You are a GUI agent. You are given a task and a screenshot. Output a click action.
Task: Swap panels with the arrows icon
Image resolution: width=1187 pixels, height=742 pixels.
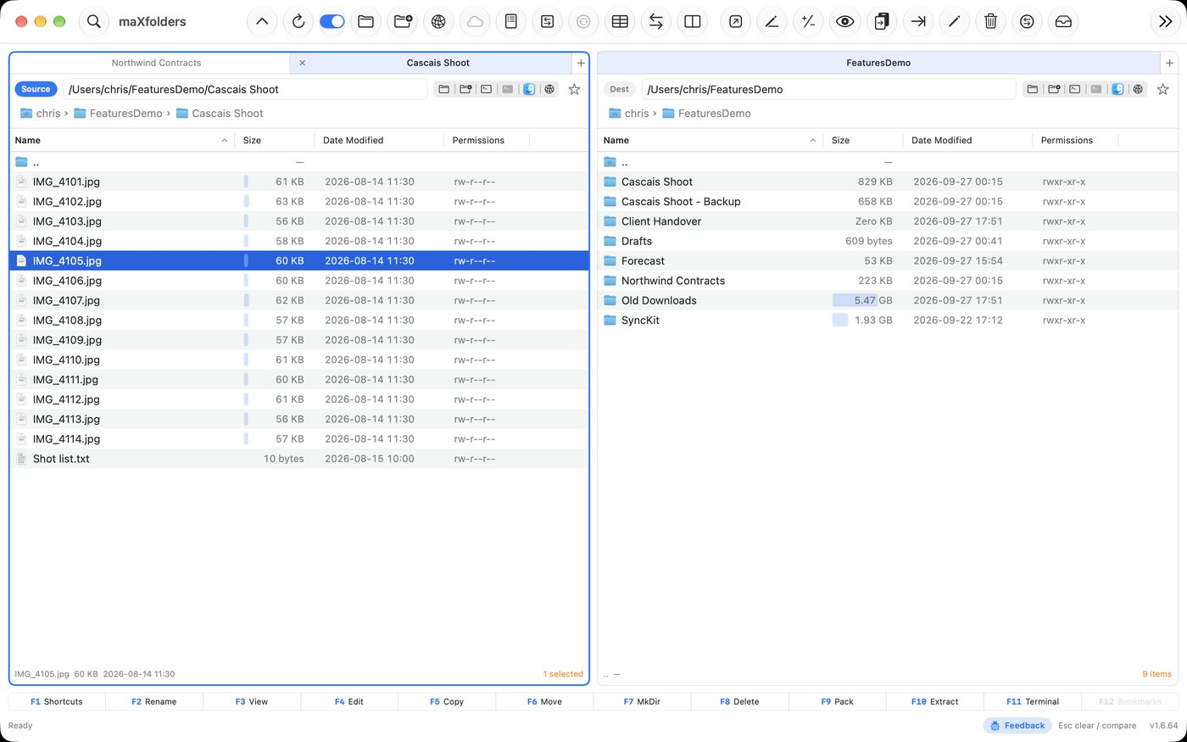[x=656, y=21]
